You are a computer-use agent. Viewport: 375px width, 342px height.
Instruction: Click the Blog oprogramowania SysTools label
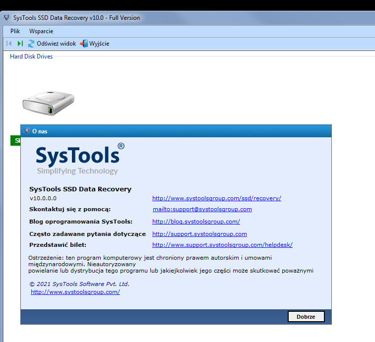click(81, 222)
